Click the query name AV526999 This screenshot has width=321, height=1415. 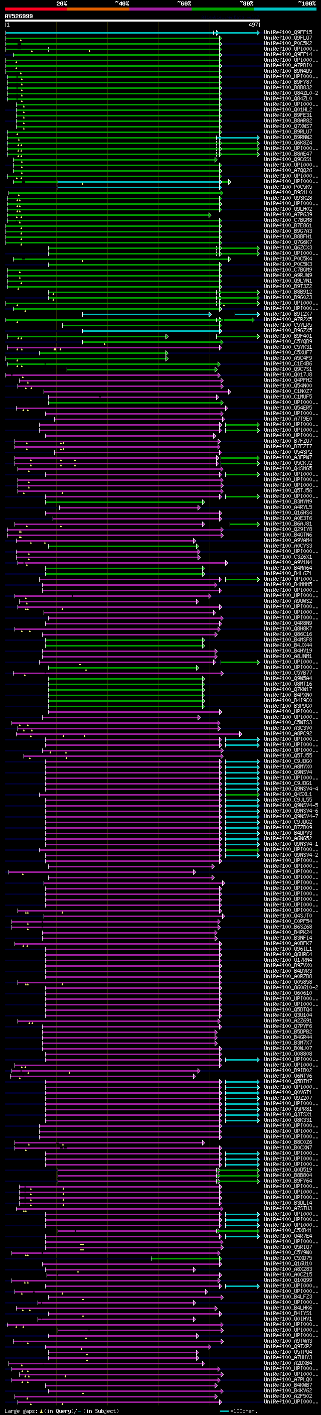pyautogui.click(x=19, y=17)
